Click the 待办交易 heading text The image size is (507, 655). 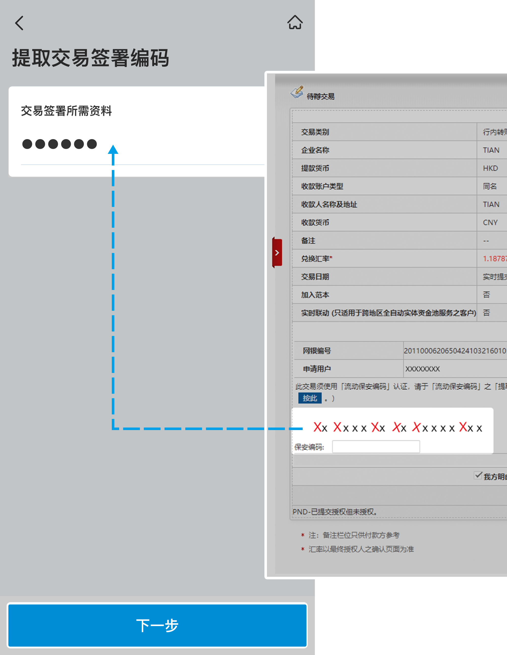(320, 96)
